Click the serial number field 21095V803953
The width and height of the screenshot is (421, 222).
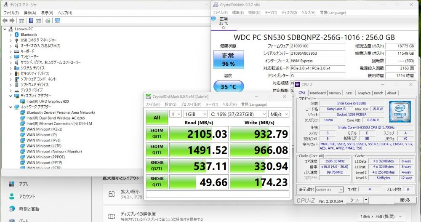(317, 53)
